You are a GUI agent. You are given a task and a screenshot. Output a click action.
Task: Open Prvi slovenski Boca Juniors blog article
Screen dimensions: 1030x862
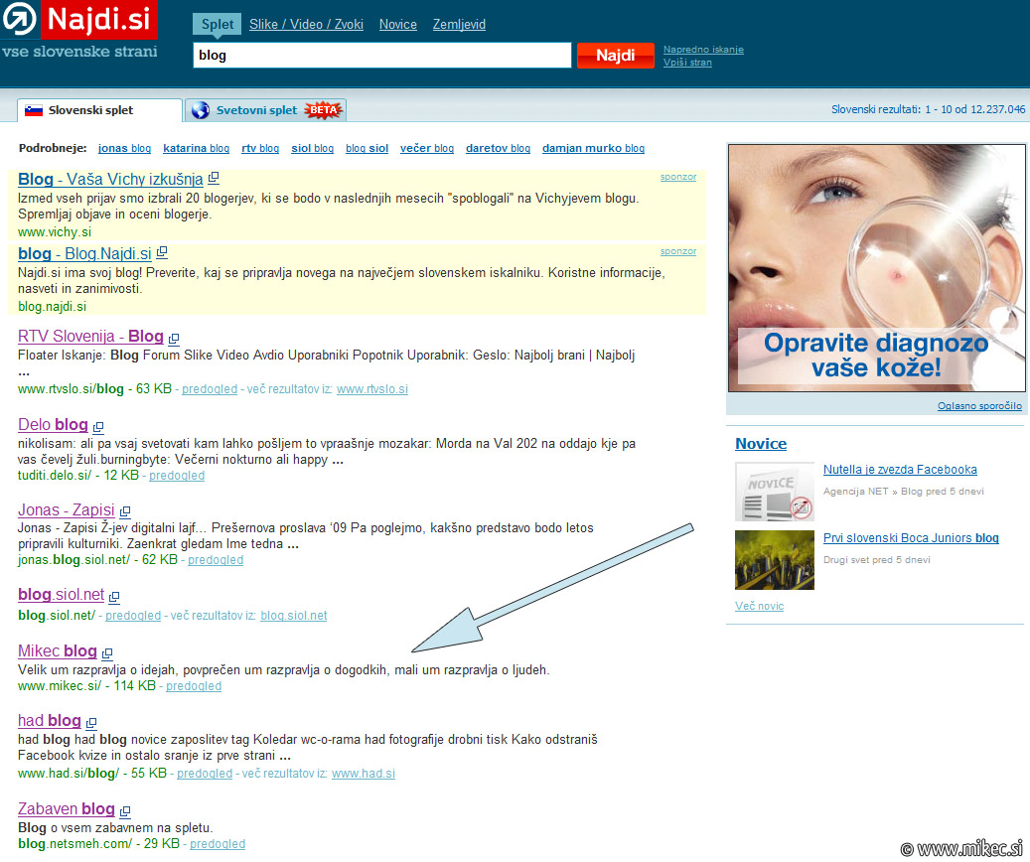click(911, 538)
